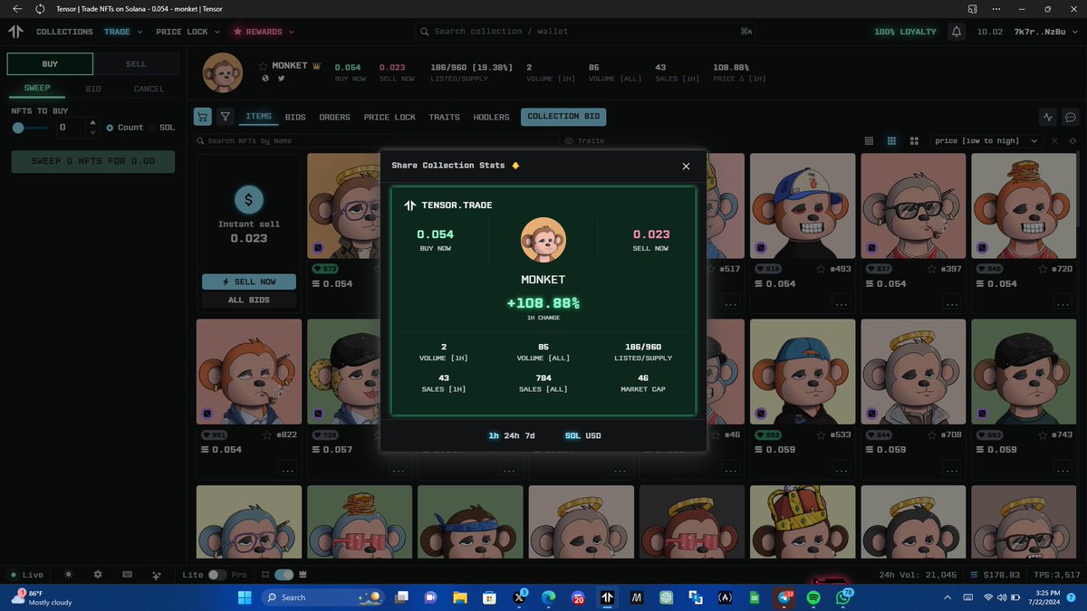Clear the sort with the X icon
Screen dimensions: 1087x611
[1054, 141]
